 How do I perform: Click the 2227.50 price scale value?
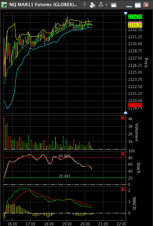135,58
